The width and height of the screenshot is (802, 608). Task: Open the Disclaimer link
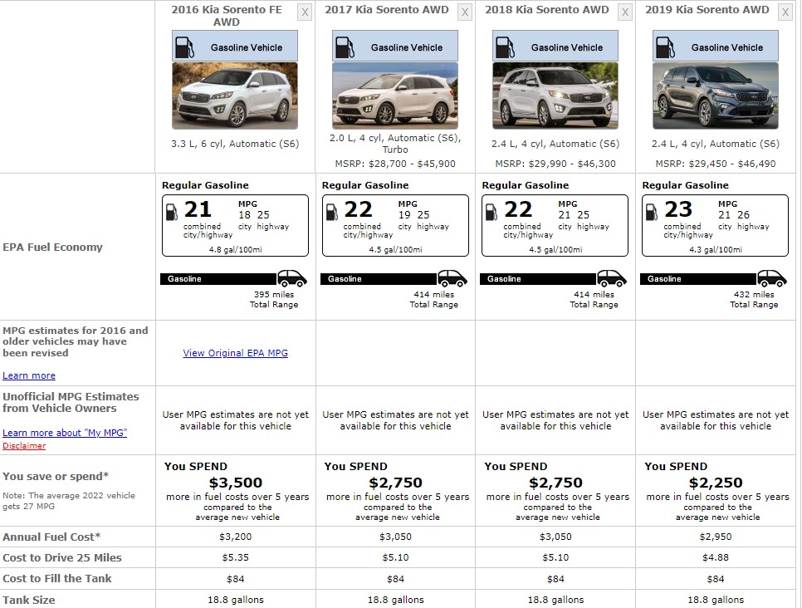[x=24, y=446]
